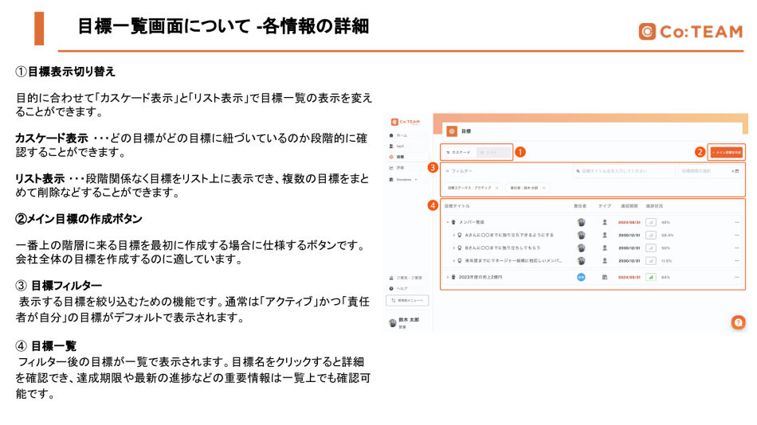
Task: Click the company type icon on 2023年度の売上2億円 row
Action: pyautogui.click(x=605, y=278)
